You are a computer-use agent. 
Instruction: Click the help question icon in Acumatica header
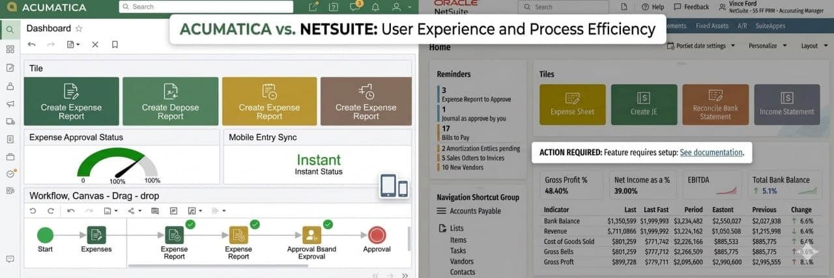click(x=334, y=7)
